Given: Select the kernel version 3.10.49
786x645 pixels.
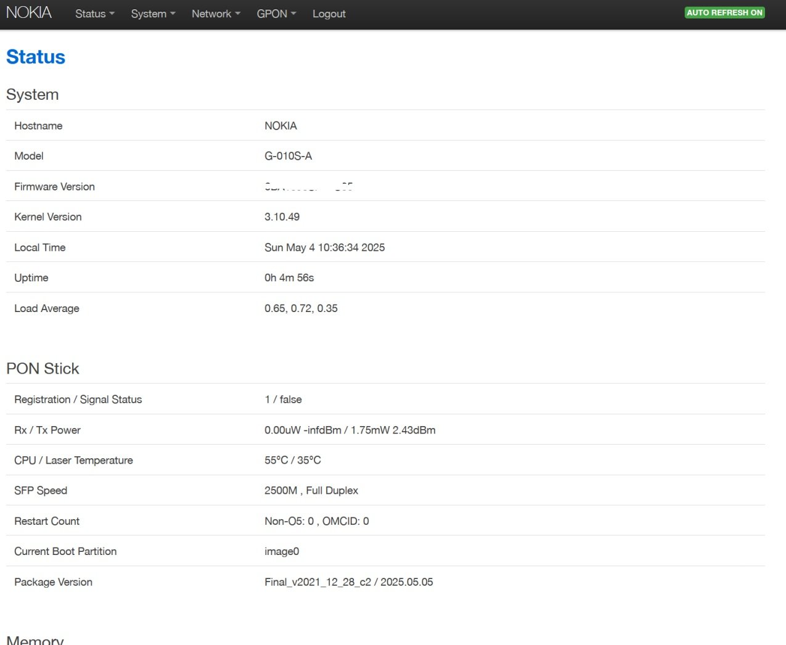Looking at the screenshot, I should (x=282, y=217).
